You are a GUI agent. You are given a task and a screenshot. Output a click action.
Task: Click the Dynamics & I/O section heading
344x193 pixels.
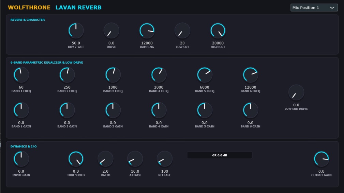[24, 146]
